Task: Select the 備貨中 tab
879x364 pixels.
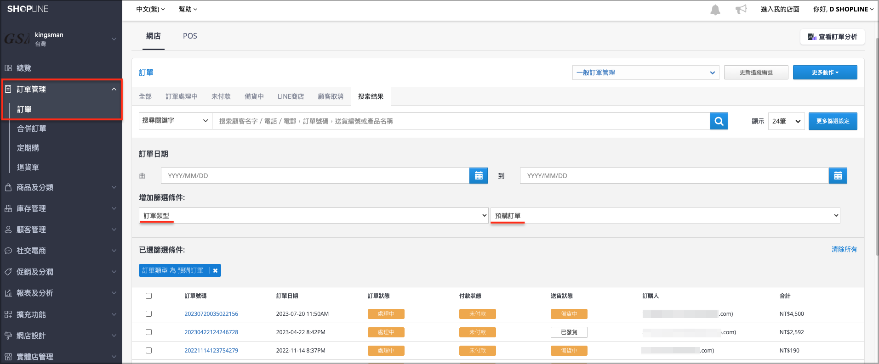Action: tap(254, 96)
